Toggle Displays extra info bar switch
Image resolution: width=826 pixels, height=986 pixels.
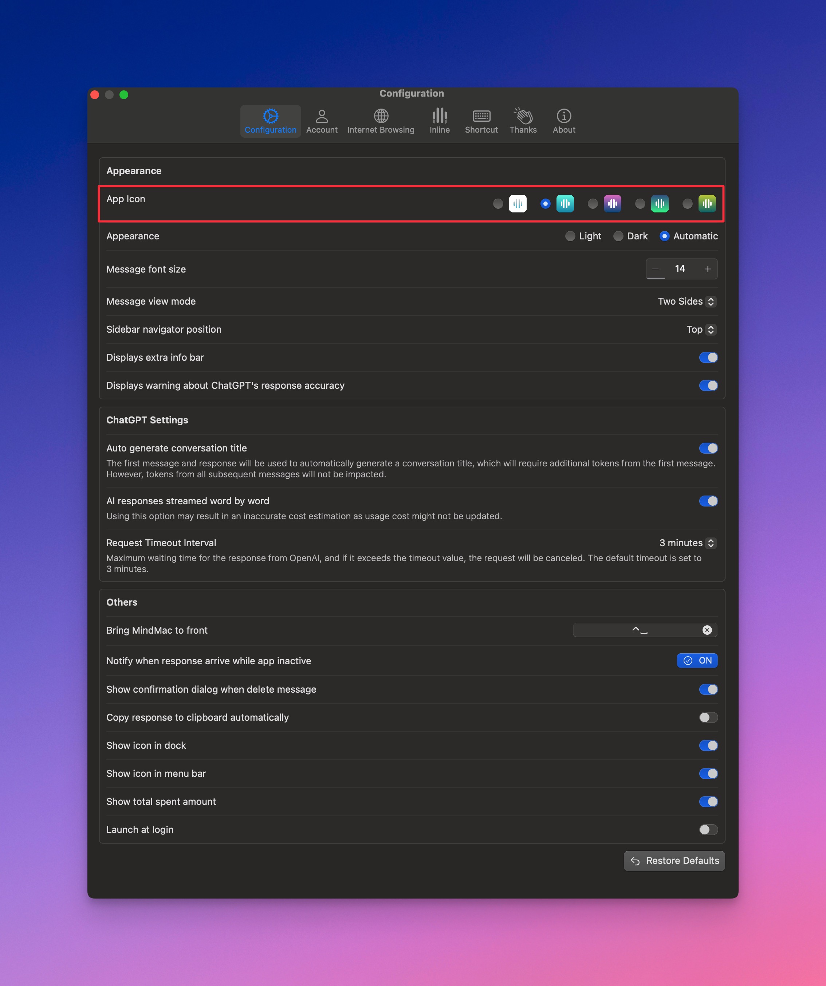(708, 358)
